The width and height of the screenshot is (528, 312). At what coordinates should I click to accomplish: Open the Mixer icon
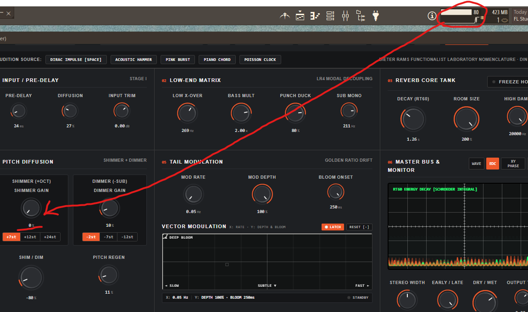click(345, 16)
